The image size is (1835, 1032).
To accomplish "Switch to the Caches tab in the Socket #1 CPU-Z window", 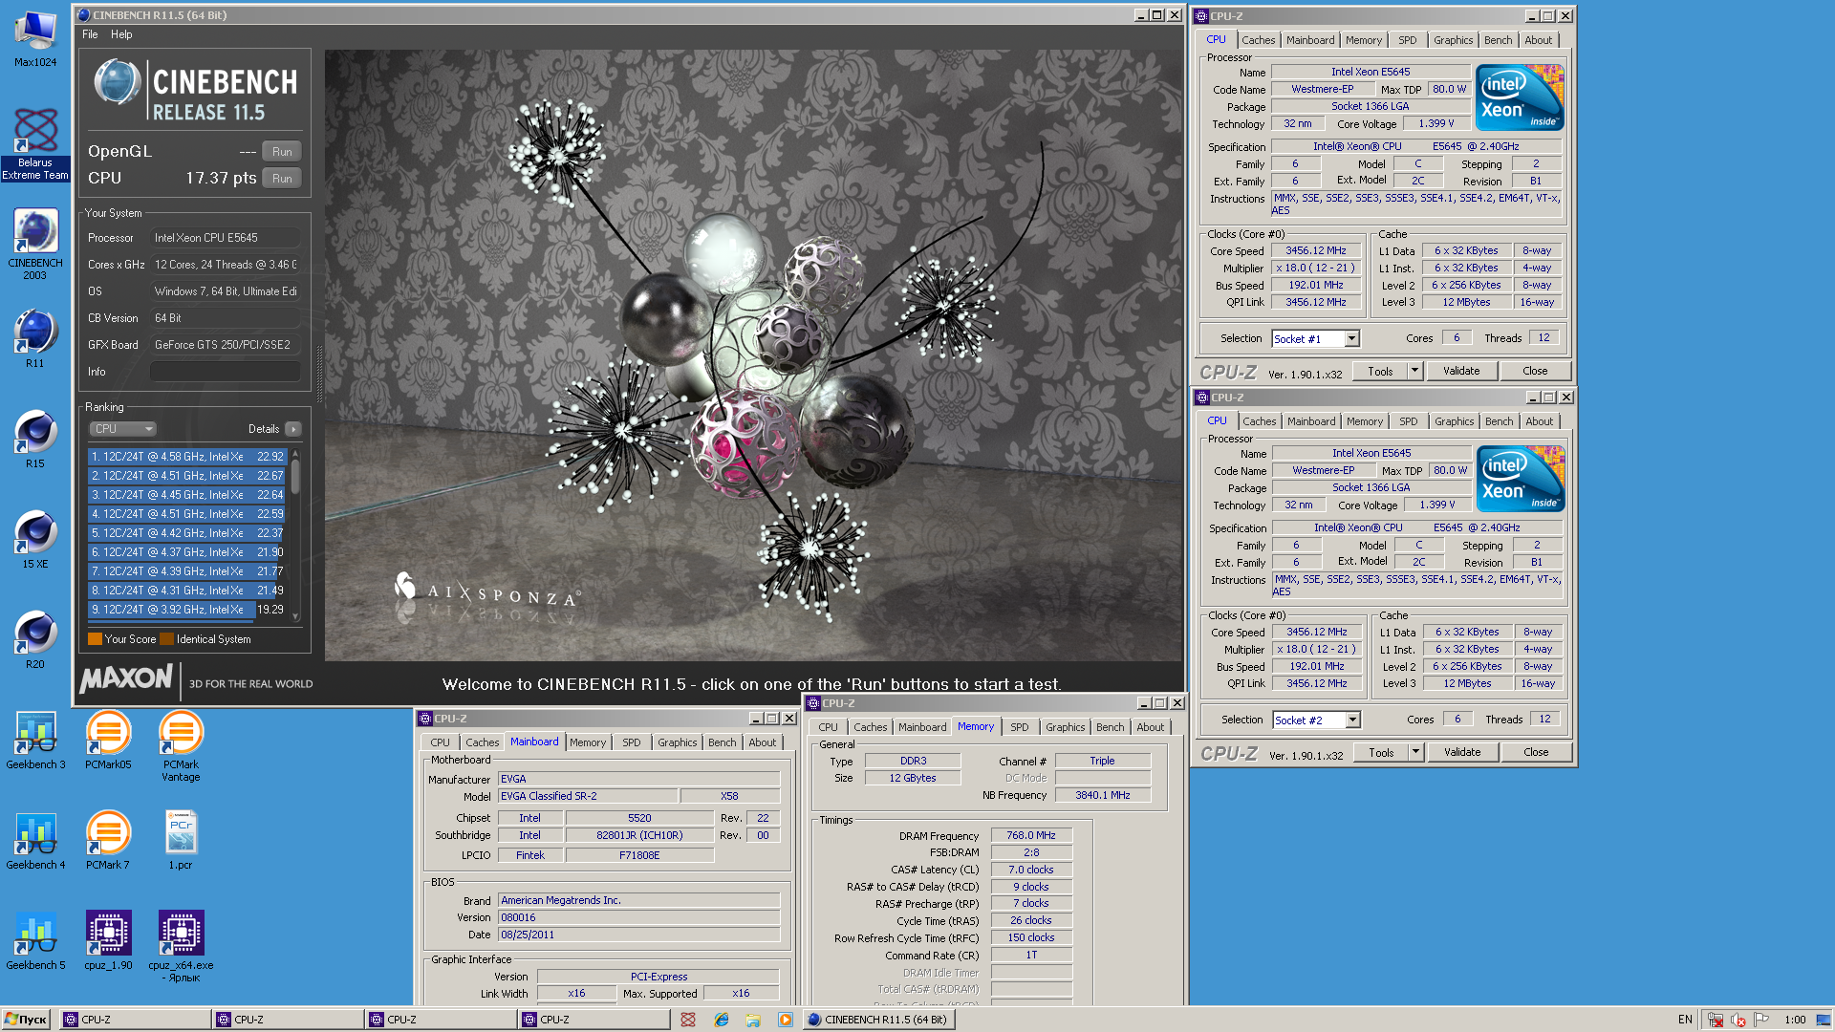I will tap(1258, 40).
